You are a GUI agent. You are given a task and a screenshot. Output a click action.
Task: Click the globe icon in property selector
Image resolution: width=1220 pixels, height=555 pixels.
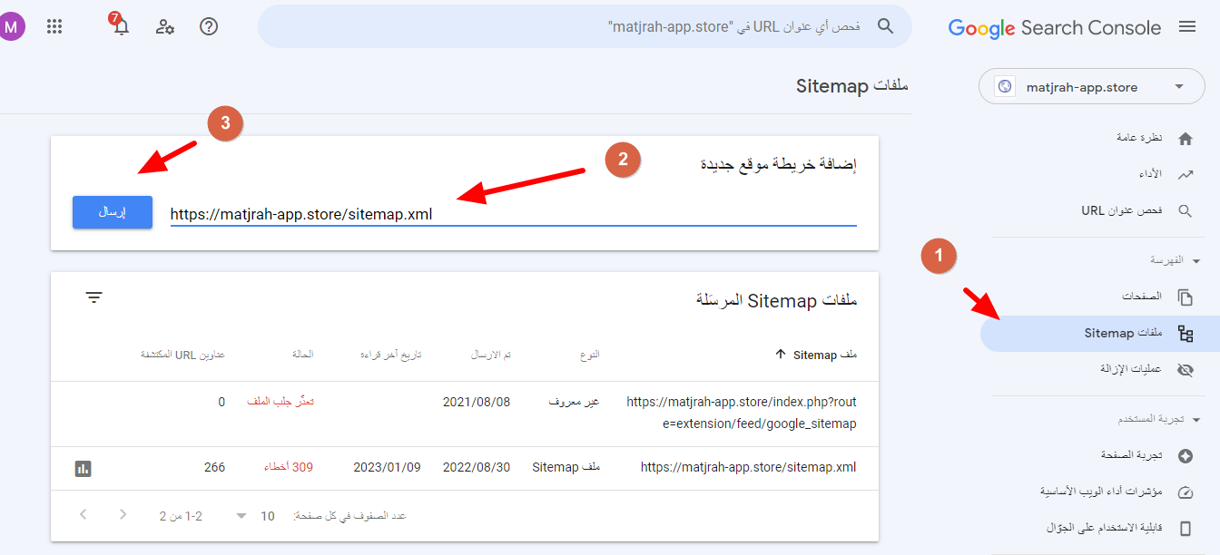tap(1004, 87)
